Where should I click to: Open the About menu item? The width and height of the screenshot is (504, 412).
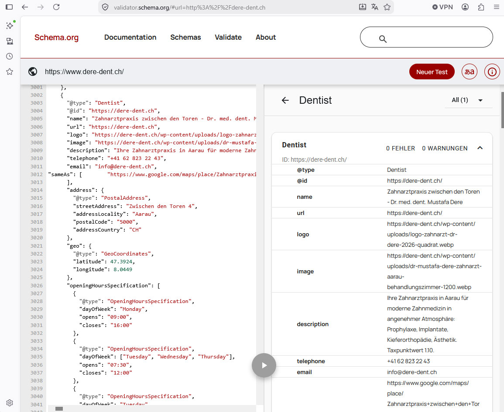(266, 37)
